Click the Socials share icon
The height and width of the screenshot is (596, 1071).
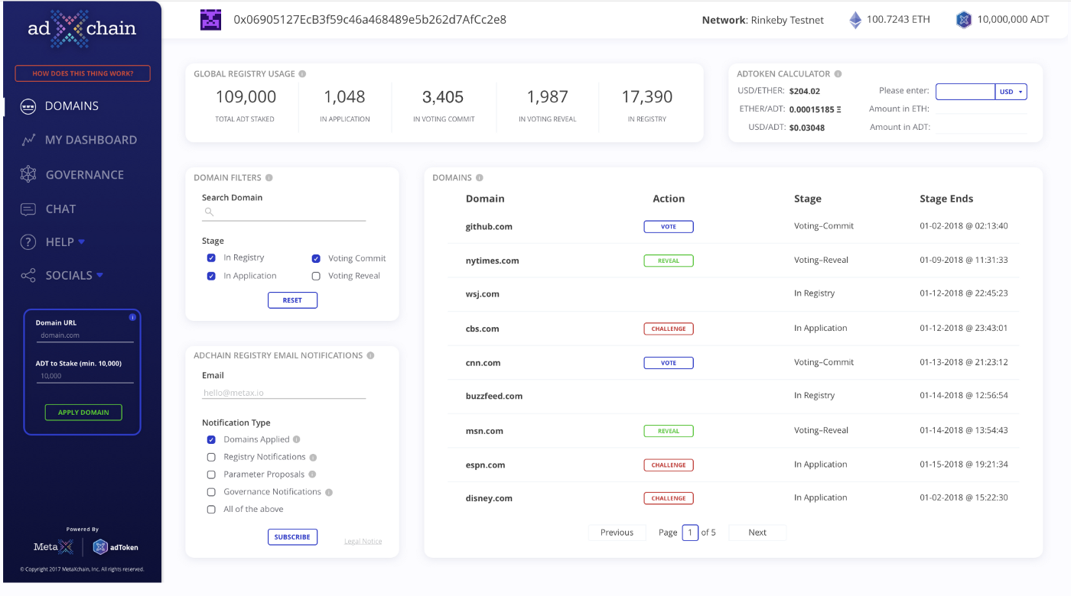(x=28, y=276)
